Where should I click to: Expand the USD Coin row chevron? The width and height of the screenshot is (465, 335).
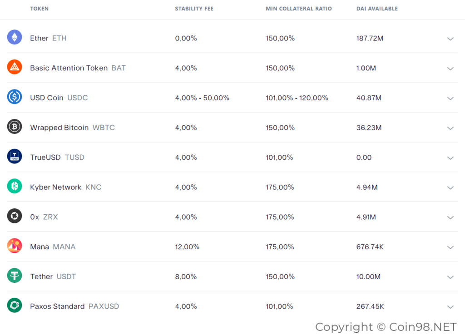click(450, 99)
